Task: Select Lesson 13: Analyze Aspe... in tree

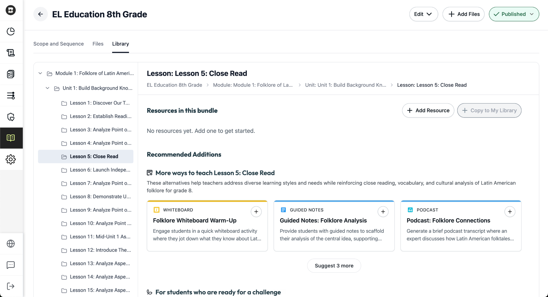Action: (86, 263)
